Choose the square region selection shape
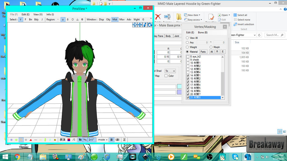 tap(63, 19)
